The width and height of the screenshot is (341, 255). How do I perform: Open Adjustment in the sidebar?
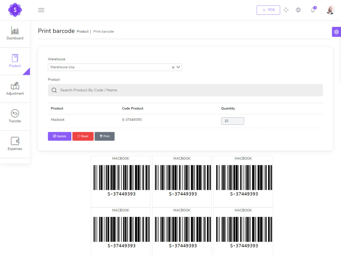point(15,89)
